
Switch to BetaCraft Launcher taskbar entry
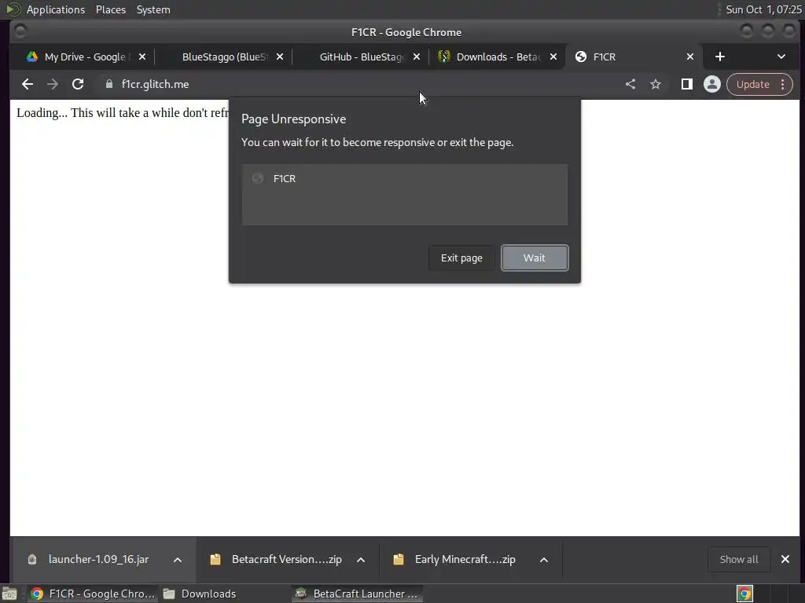pos(358,594)
